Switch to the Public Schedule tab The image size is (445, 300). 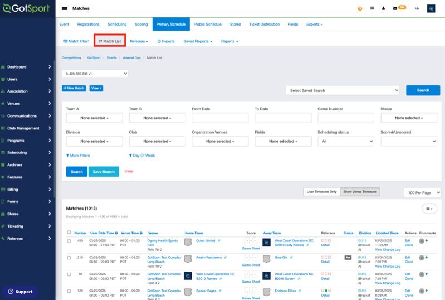(208, 25)
